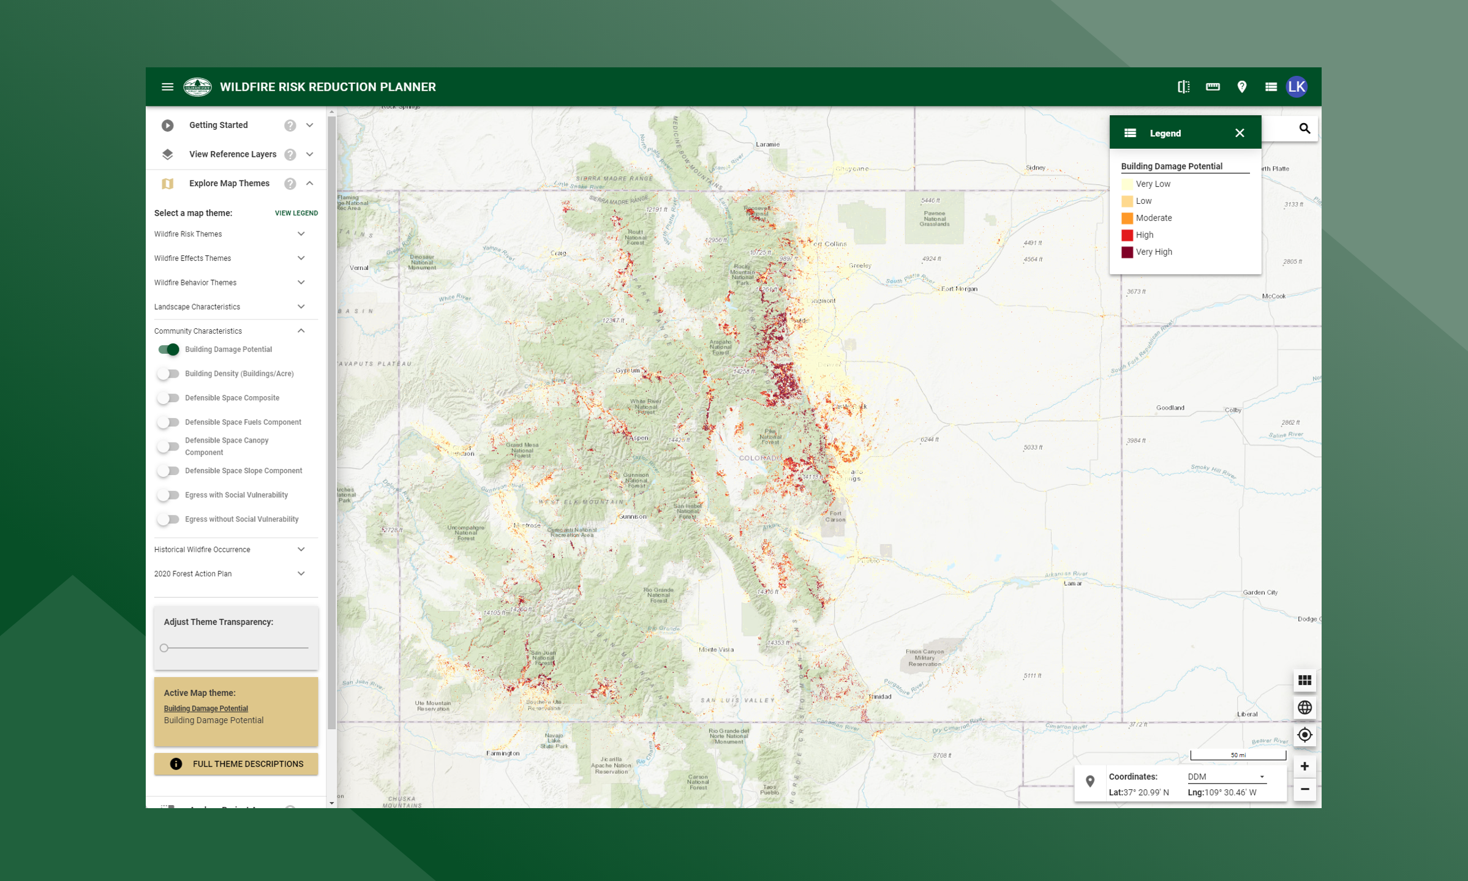Enable Defensible Space Fuels Component toggle
The height and width of the screenshot is (881, 1468).
(167, 422)
